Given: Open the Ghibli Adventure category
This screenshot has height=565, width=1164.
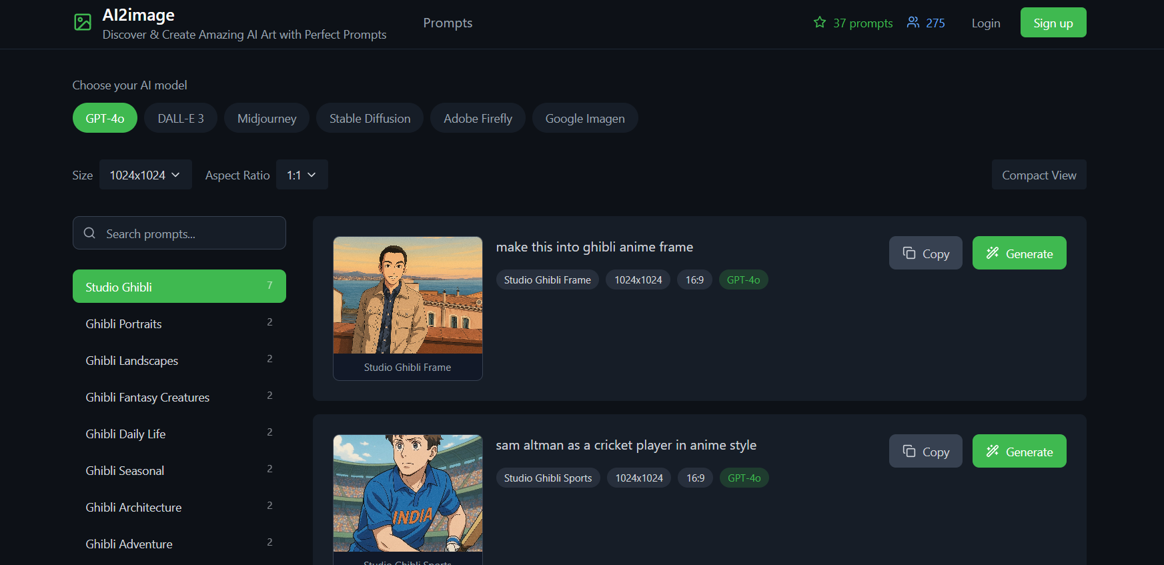Looking at the screenshot, I should (179, 544).
